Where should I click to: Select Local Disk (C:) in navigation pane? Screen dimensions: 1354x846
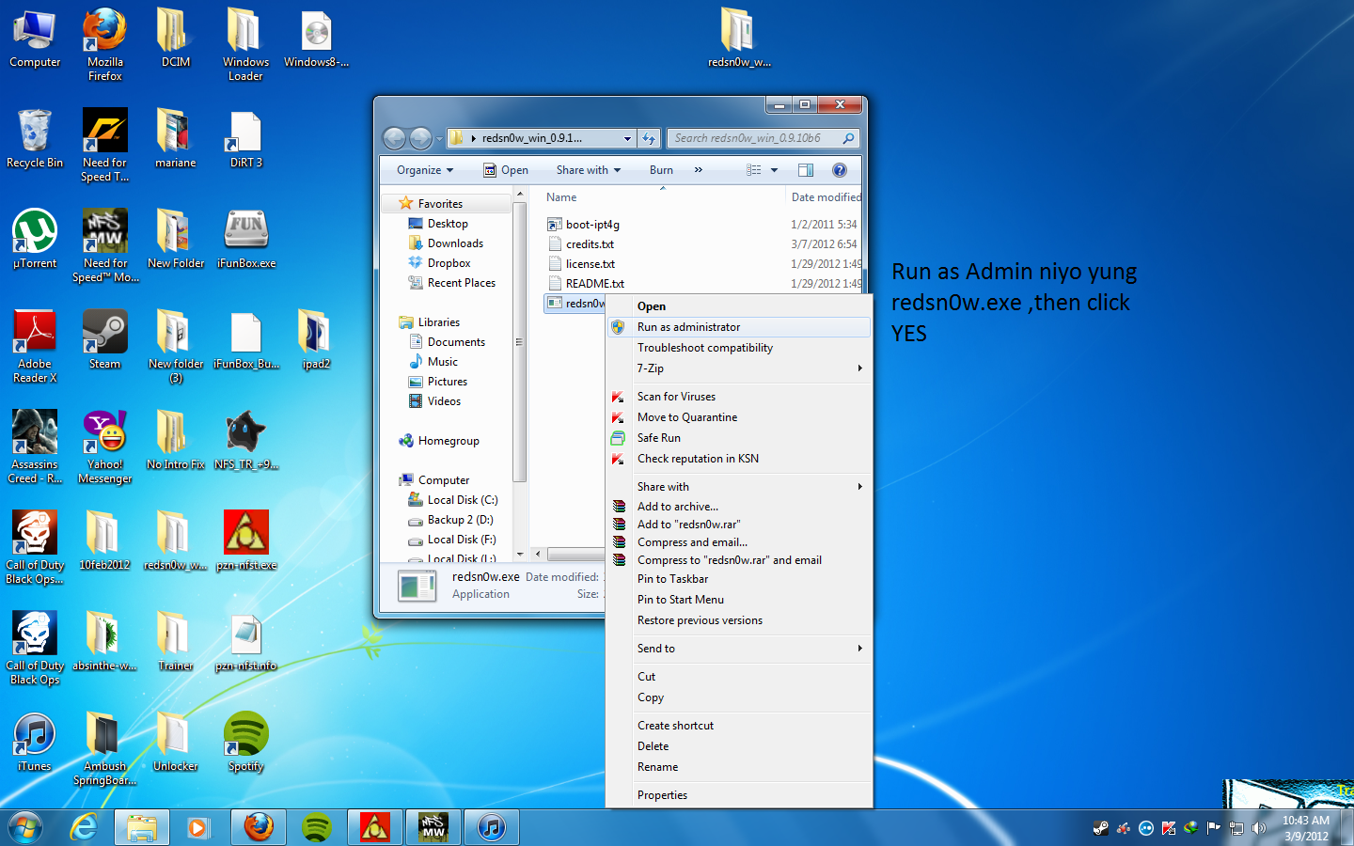tap(462, 500)
